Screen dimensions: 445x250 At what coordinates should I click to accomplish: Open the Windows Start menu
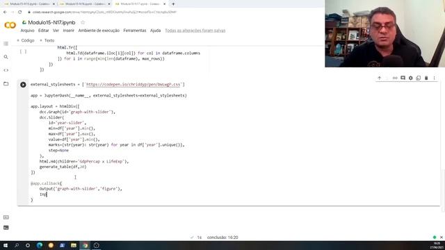[x=6, y=245]
